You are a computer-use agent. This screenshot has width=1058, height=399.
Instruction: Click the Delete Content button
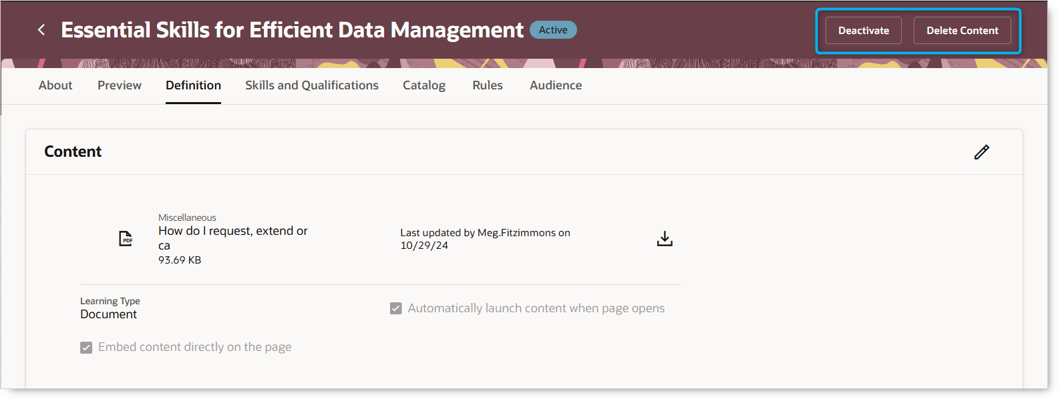pyautogui.click(x=962, y=31)
